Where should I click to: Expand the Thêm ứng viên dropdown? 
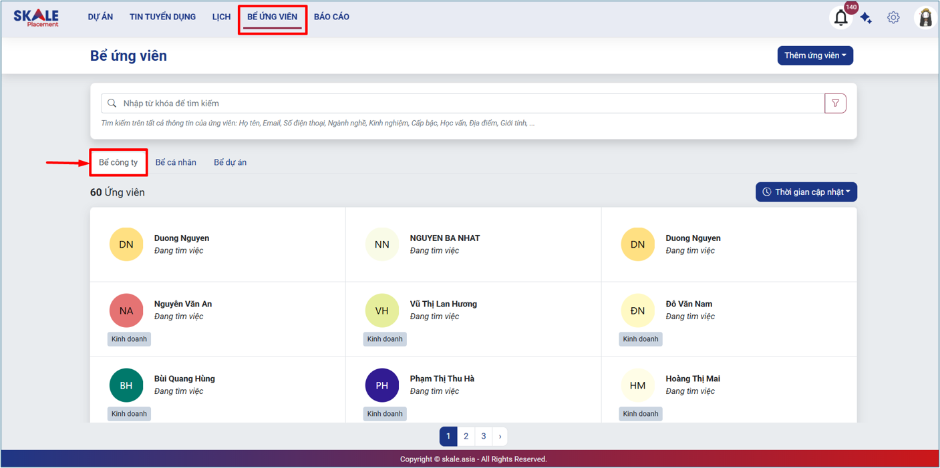tap(815, 55)
